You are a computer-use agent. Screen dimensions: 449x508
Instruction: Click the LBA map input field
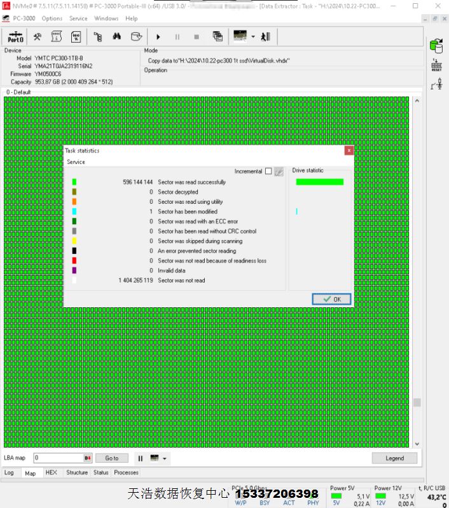[59, 458]
